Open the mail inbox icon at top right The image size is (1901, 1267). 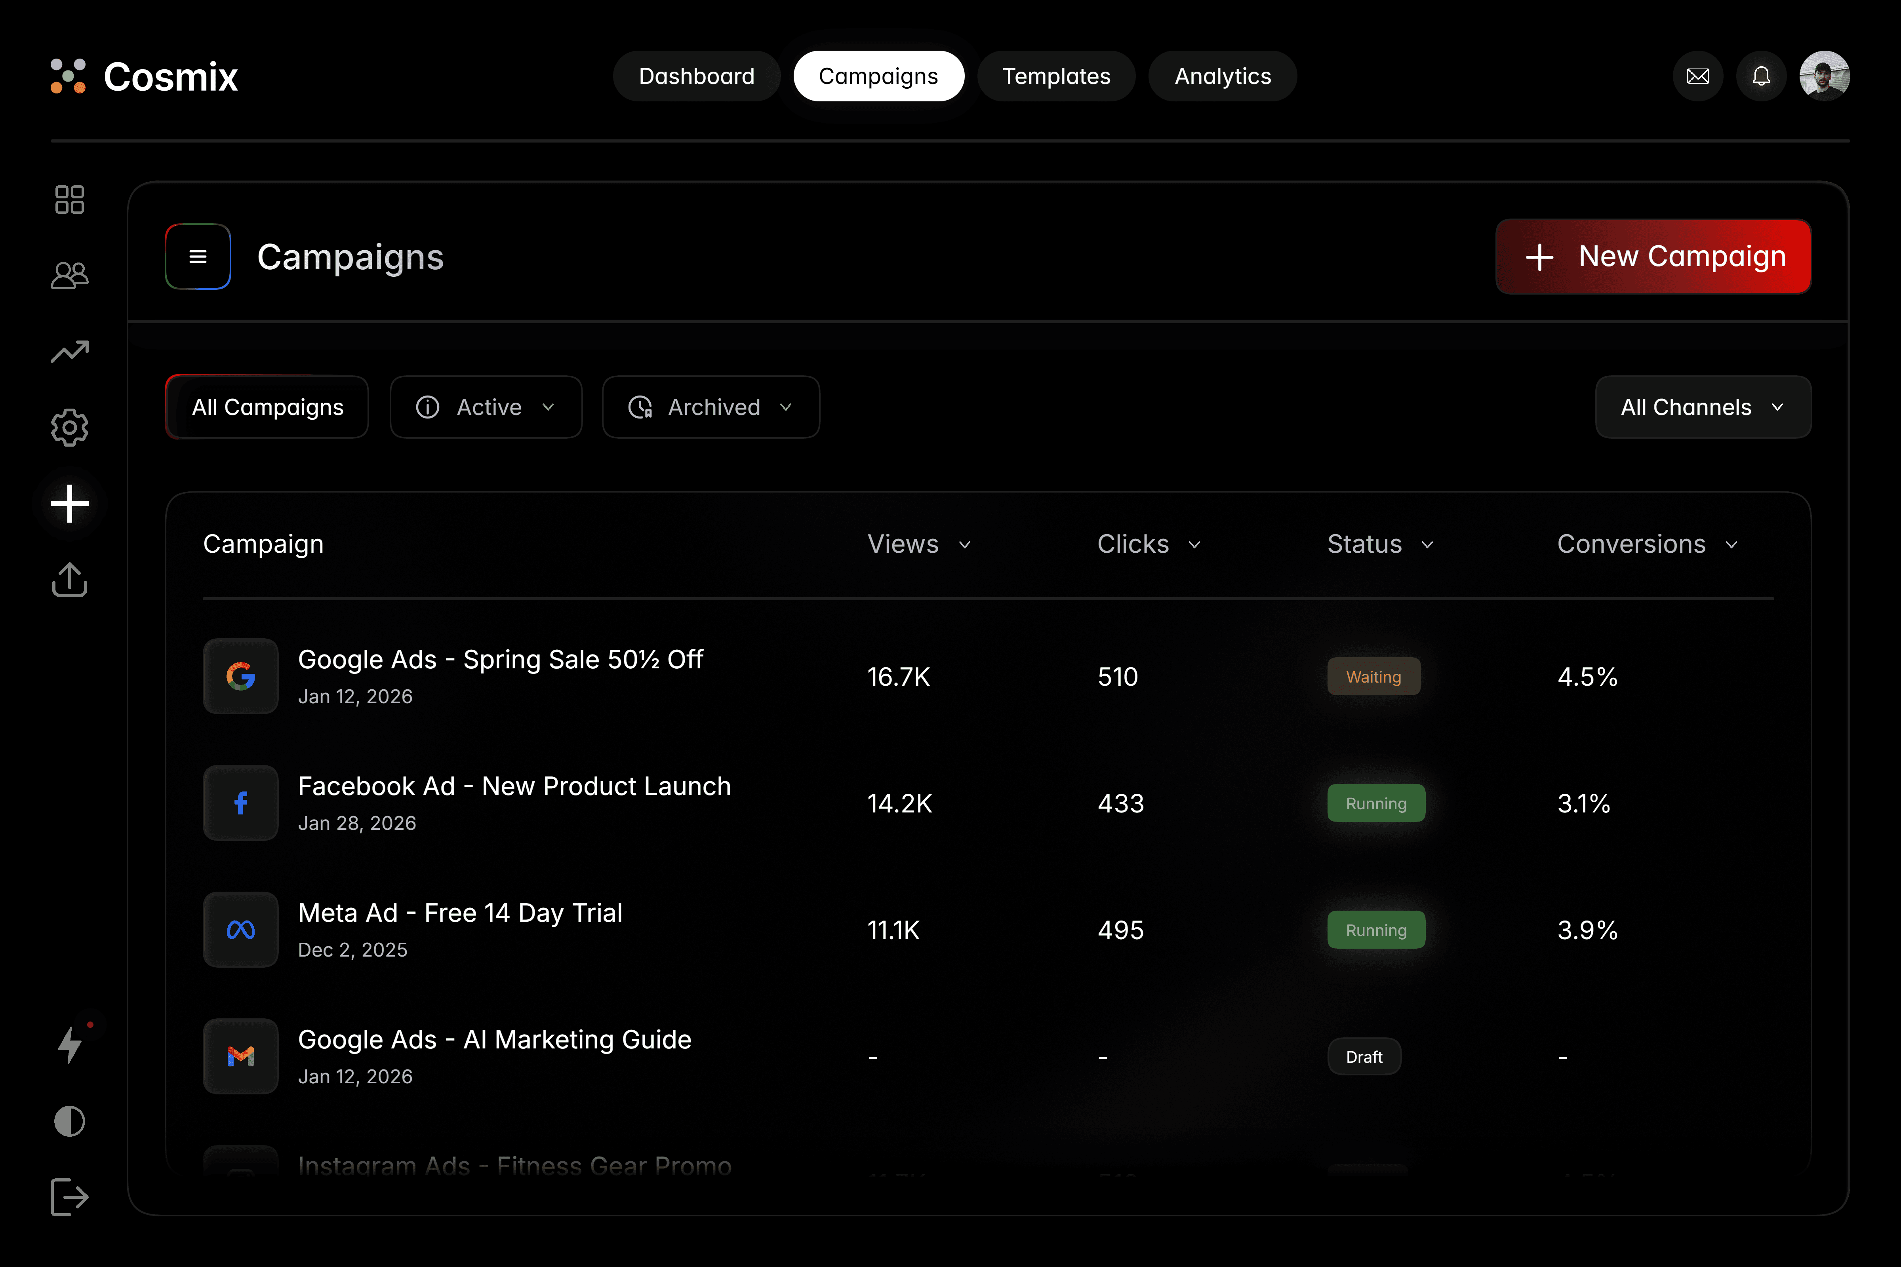(x=1698, y=75)
